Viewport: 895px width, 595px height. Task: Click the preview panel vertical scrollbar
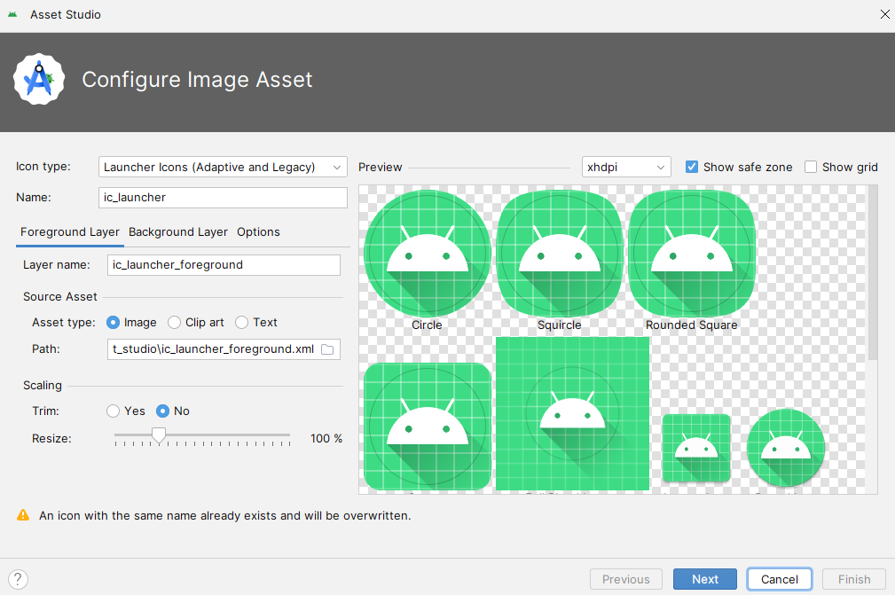click(872, 273)
